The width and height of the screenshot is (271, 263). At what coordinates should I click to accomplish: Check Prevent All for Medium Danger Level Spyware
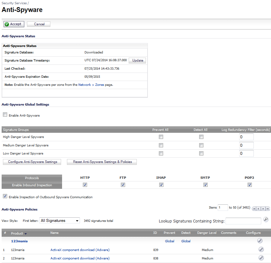point(161,145)
